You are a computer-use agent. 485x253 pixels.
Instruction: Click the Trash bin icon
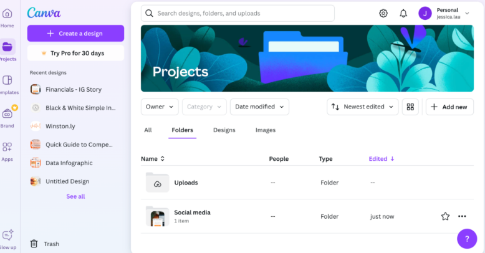coord(34,244)
